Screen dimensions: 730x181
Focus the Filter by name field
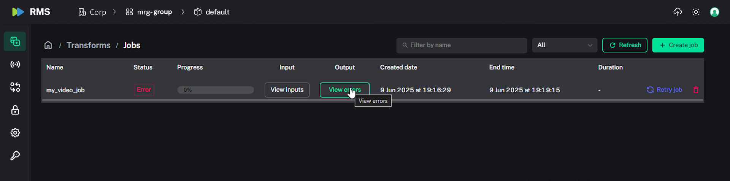coord(462,45)
